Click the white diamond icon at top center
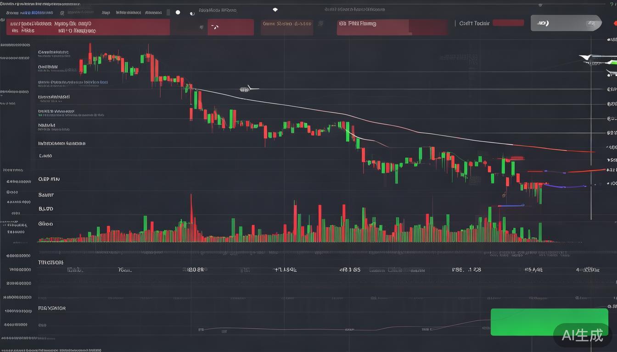Image resolution: width=617 pixels, height=352 pixels. pyautogui.click(x=275, y=10)
